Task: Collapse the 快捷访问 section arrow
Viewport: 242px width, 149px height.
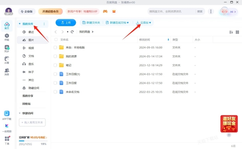Action: click(20, 113)
